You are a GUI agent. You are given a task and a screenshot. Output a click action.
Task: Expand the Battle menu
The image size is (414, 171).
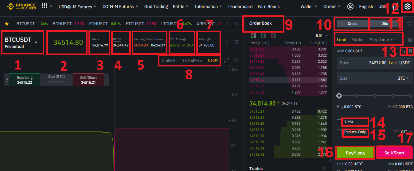point(181,6)
